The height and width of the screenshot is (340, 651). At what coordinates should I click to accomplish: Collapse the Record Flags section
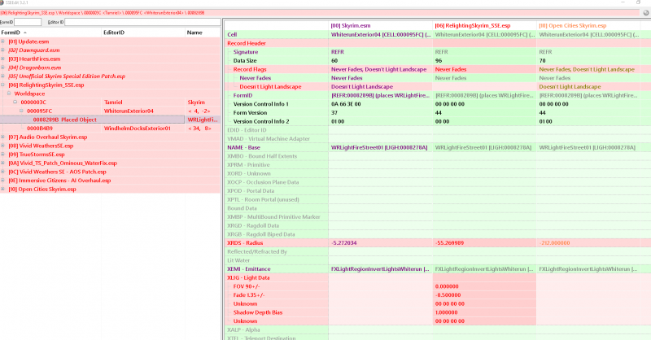250,69
